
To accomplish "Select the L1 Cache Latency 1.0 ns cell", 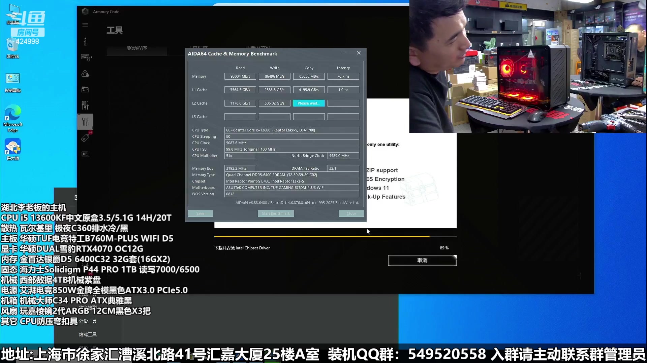I will [x=343, y=90].
